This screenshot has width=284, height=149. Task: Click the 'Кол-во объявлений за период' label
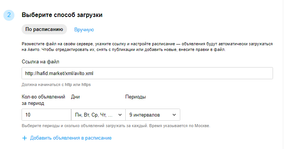click(44, 100)
